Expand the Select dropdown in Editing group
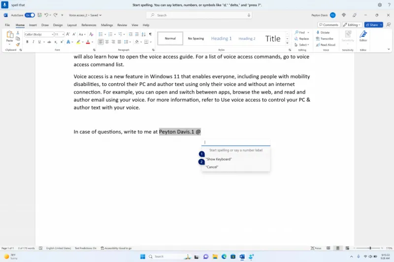This screenshot has height=262, width=394. [x=303, y=45]
